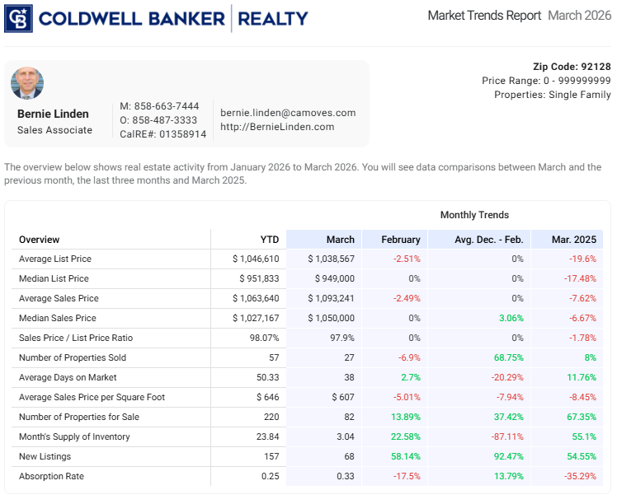
Task: Click the Number of Properties Sold row label
Action: [72, 357]
